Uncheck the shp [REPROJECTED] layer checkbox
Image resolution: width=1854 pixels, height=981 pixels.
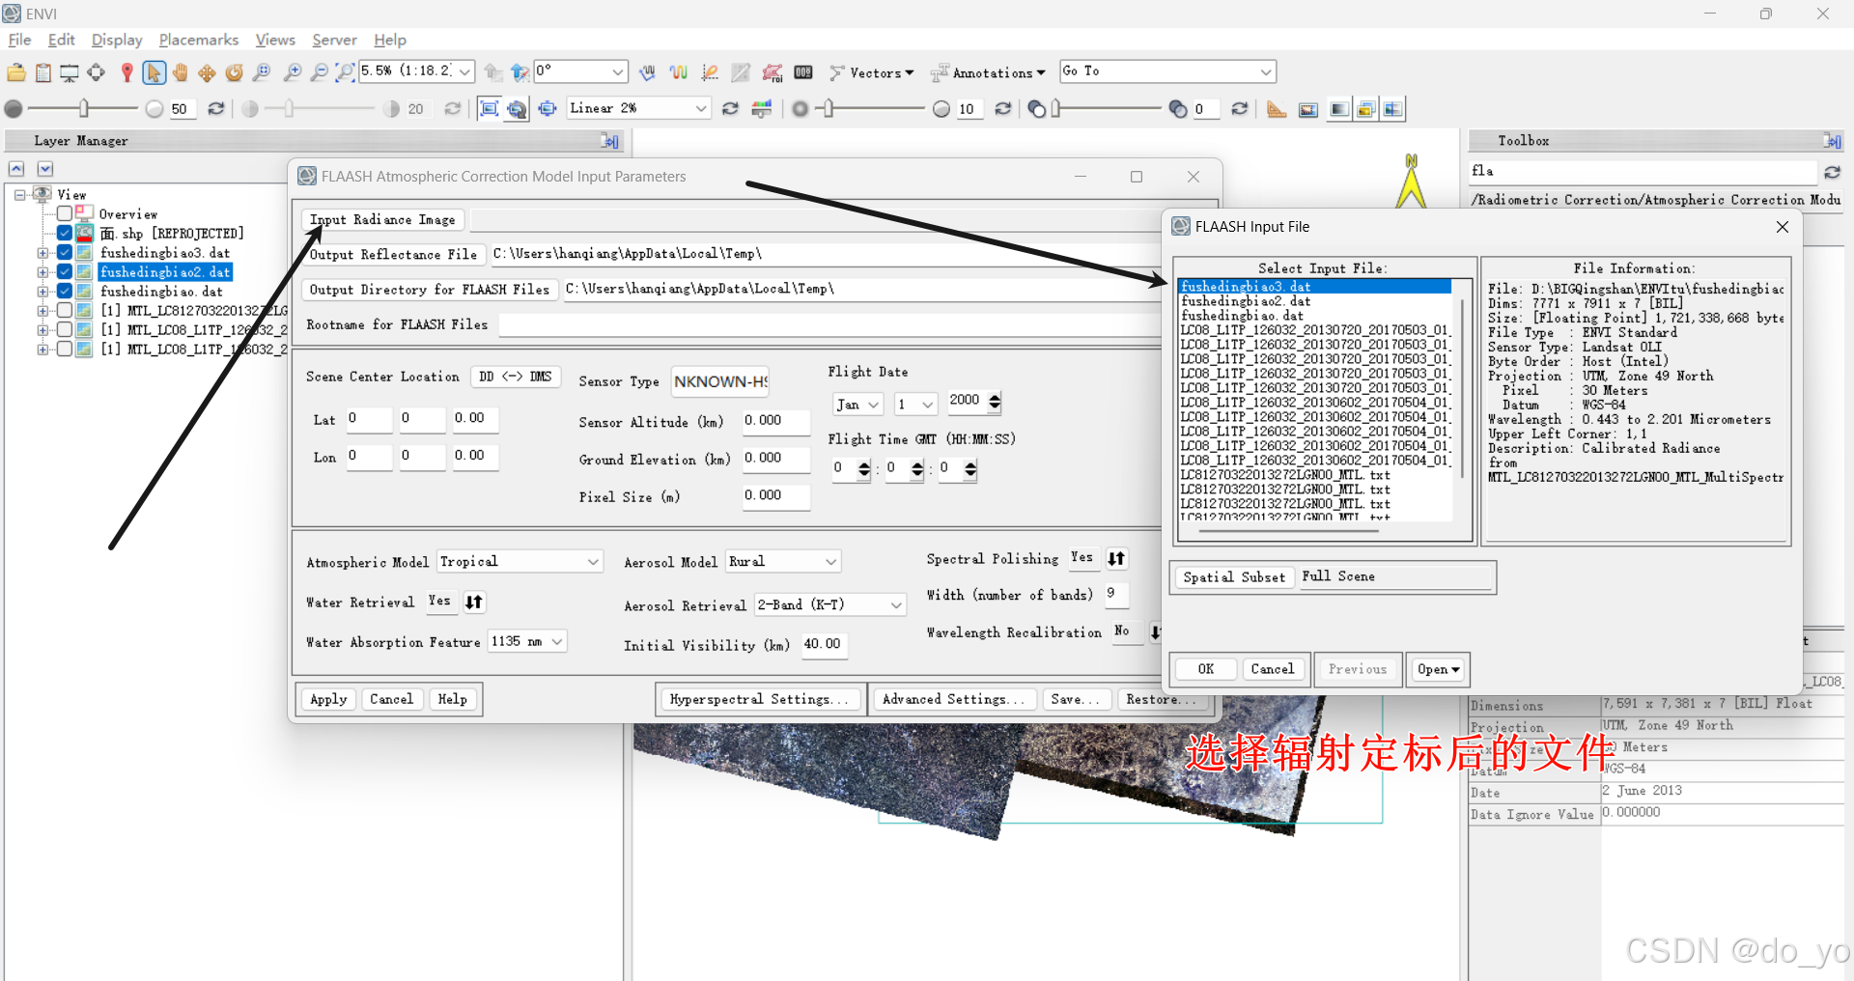(x=65, y=233)
